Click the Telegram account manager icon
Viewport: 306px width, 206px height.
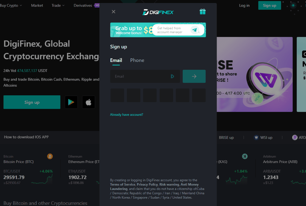click(195, 30)
